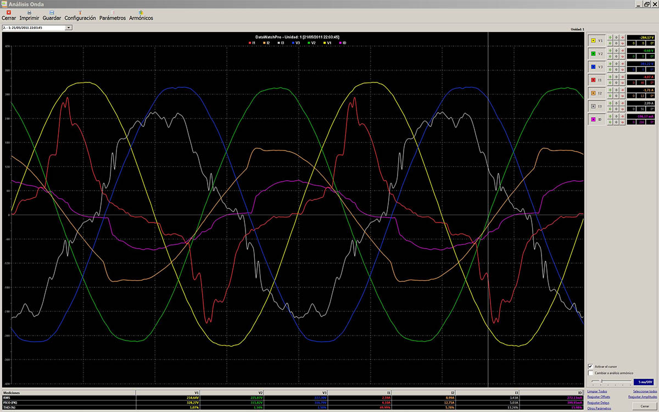Click the ID entry in chart legend

343,42
